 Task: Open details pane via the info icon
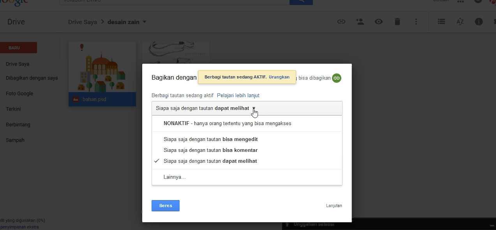point(478,21)
